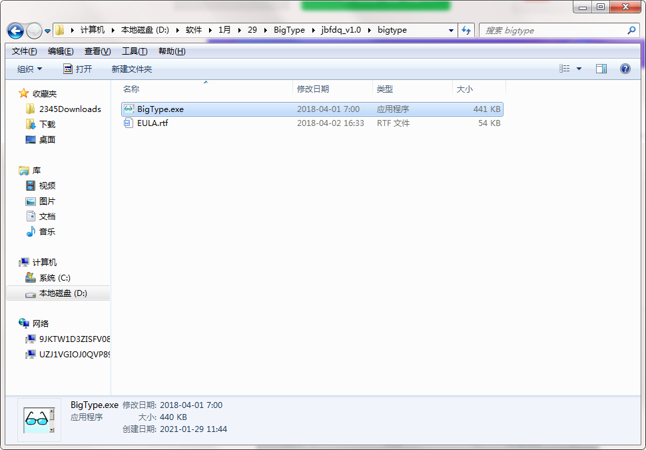646x450 pixels.
Task: Click the music note icon beside 音乐
Action: point(31,231)
